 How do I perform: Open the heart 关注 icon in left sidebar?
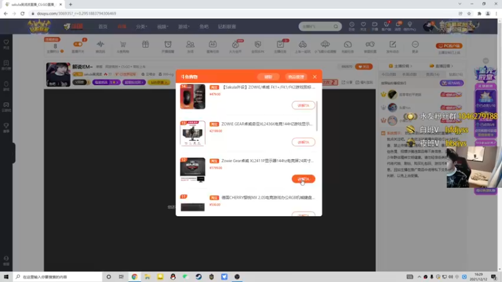[x=6, y=44]
